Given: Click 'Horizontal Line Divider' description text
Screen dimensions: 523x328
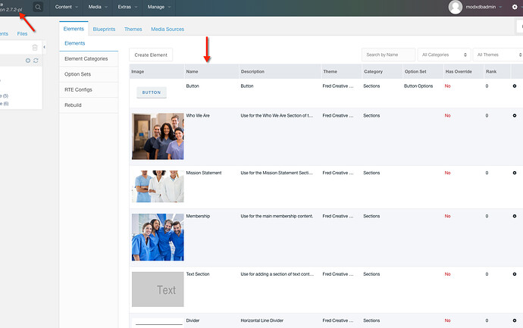Looking at the screenshot, I should 261,320.
